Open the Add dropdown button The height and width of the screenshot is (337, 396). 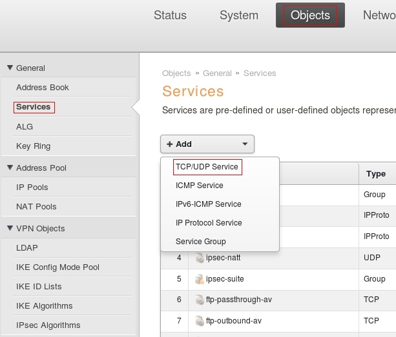(207, 144)
